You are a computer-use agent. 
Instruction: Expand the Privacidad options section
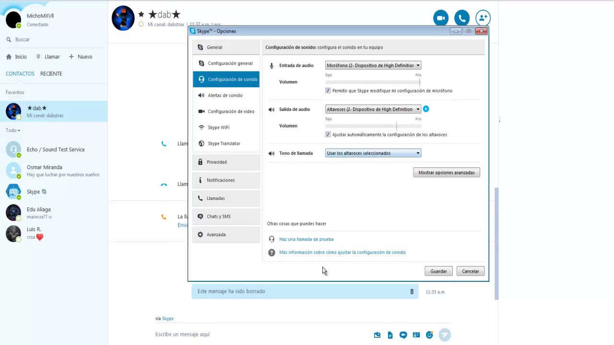click(x=226, y=162)
